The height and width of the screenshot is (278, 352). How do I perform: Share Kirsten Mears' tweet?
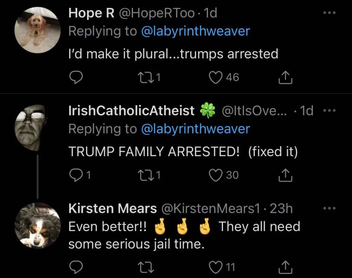point(285,267)
